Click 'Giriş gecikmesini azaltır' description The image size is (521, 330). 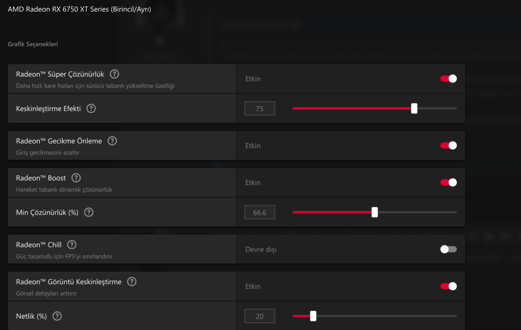[48, 153]
